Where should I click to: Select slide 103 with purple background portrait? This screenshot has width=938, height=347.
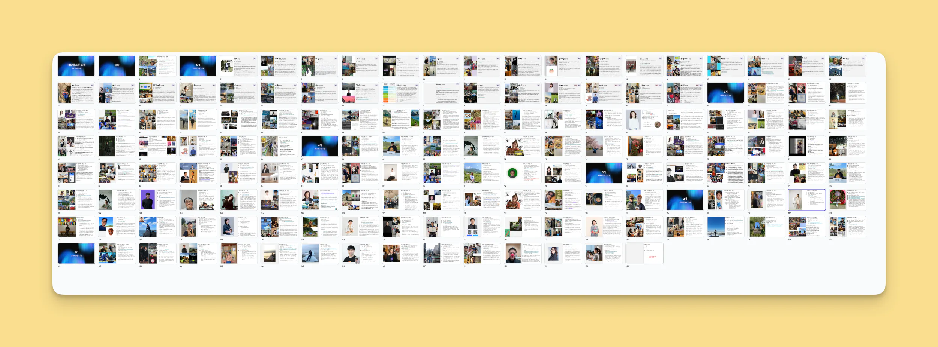pos(157,200)
